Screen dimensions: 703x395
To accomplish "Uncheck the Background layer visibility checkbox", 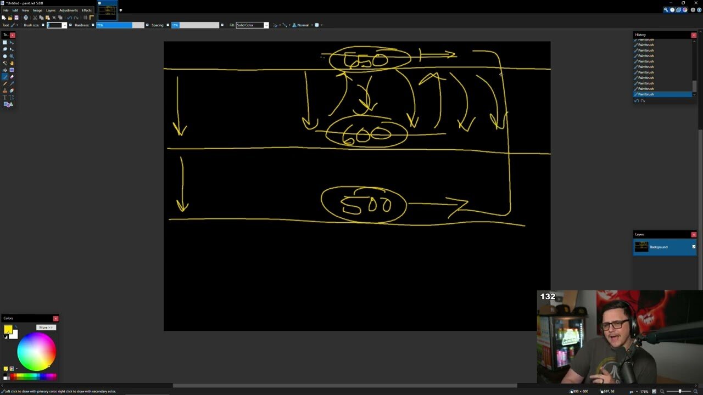I will pos(694,247).
